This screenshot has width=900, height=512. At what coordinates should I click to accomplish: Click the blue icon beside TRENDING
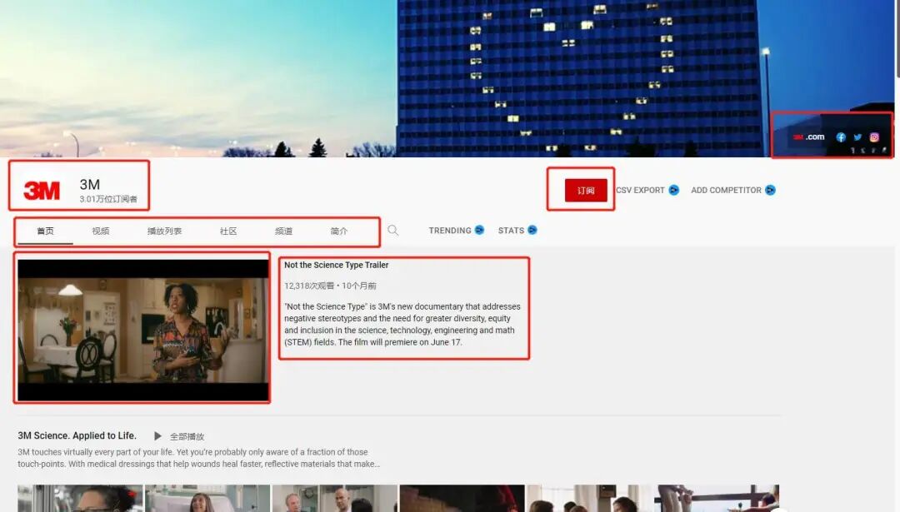(x=479, y=230)
